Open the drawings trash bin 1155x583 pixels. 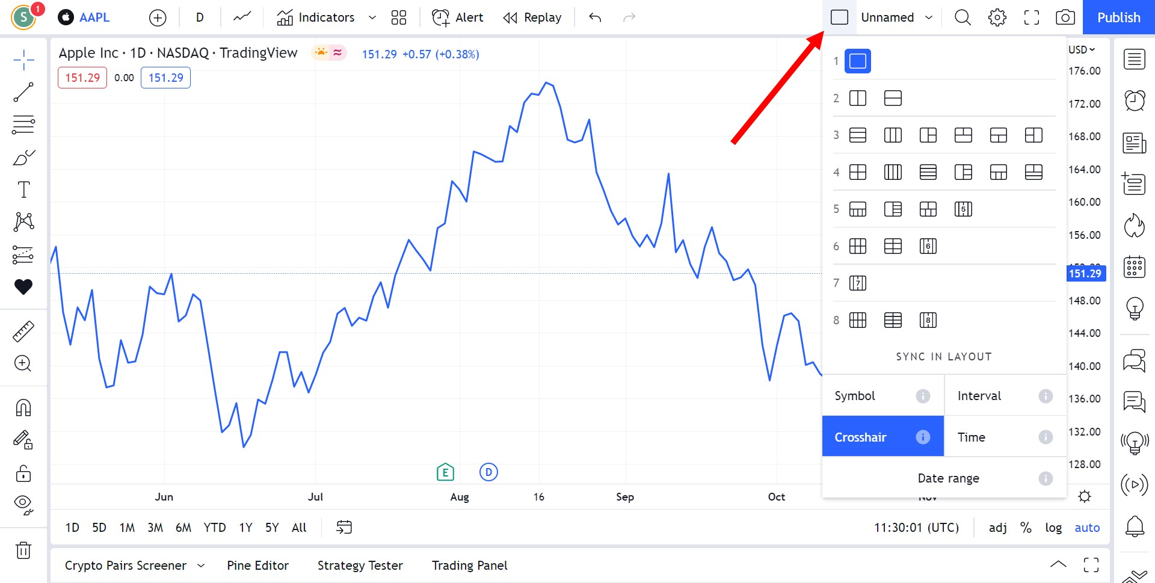tap(23, 550)
